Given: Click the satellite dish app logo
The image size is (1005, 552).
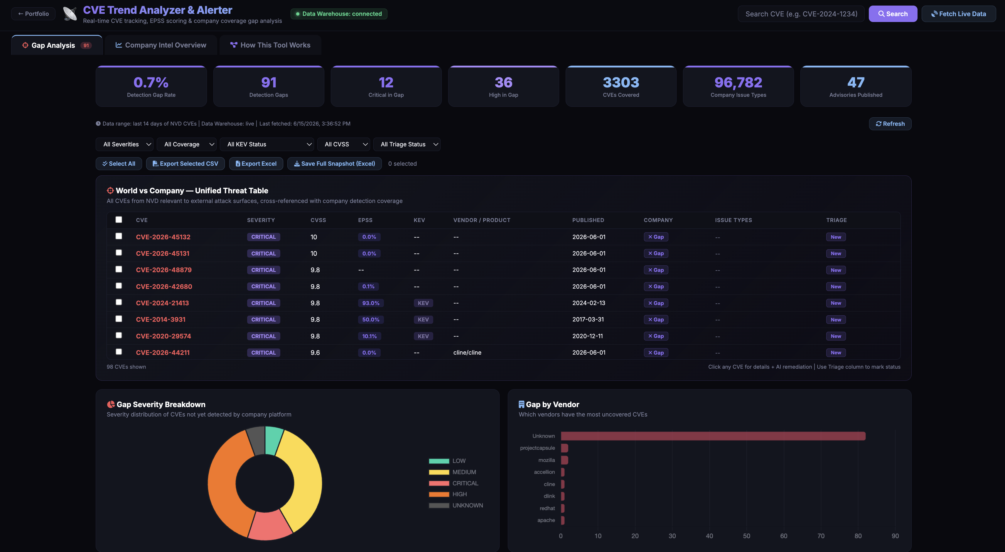Looking at the screenshot, I should [70, 14].
